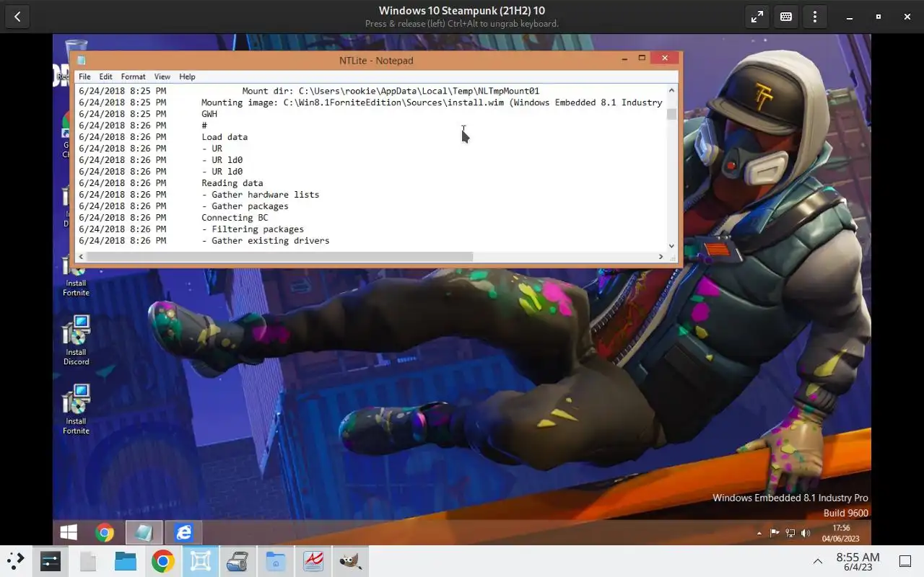Open the File menu in Notepad

click(x=84, y=76)
